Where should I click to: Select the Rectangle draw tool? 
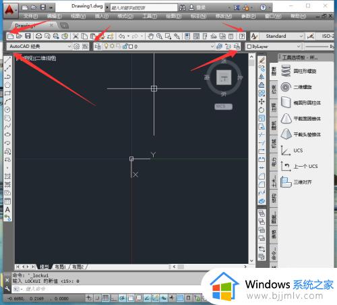[7, 93]
